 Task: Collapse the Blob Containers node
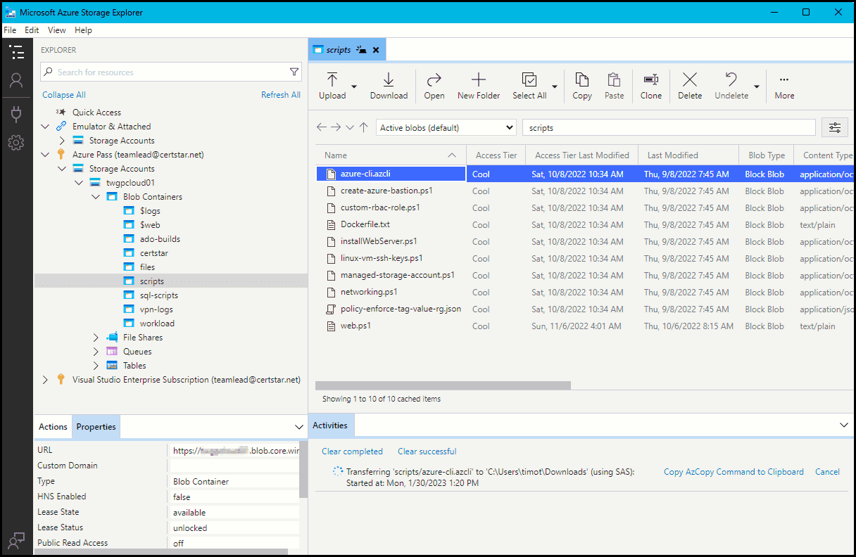(x=96, y=196)
